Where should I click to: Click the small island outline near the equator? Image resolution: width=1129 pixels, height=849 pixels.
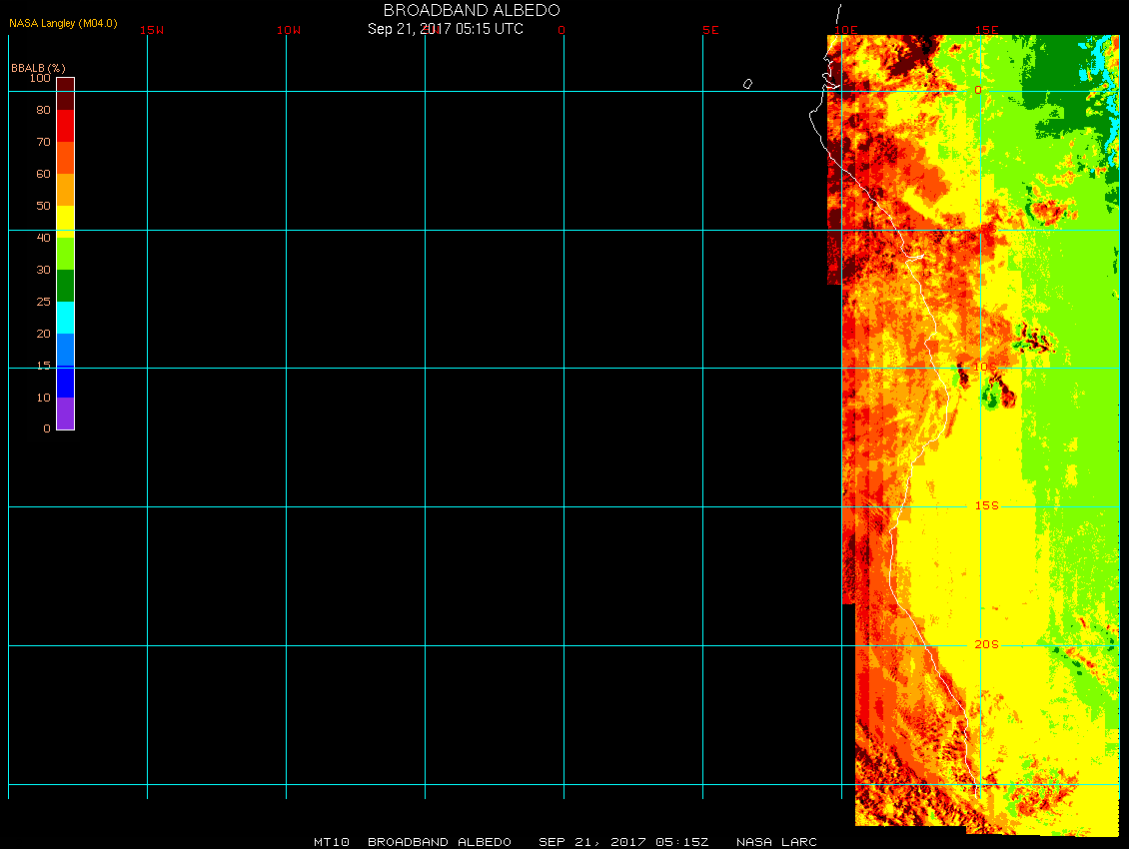pyautogui.click(x=747, y=84)
